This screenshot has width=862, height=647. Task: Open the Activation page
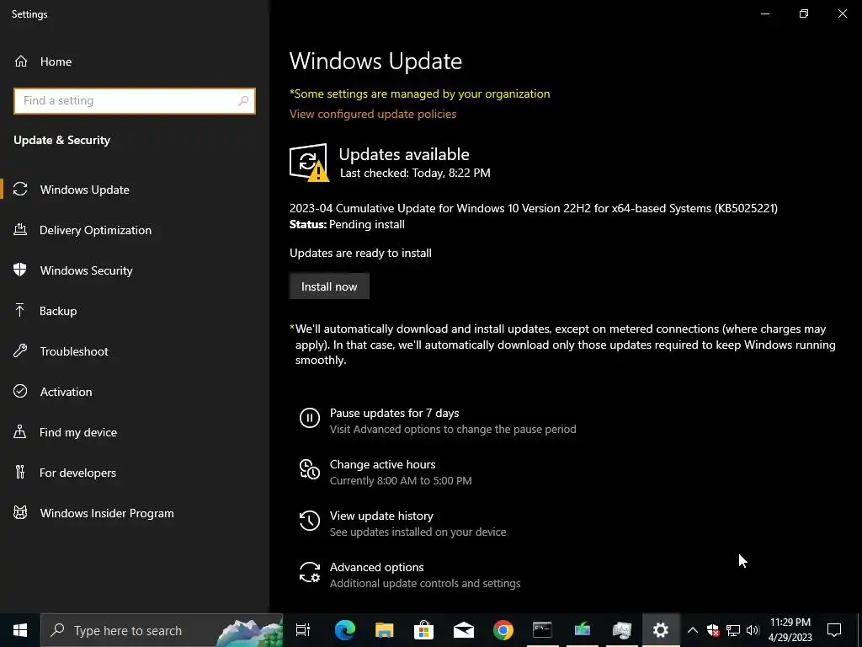click(x=134, y=392)
